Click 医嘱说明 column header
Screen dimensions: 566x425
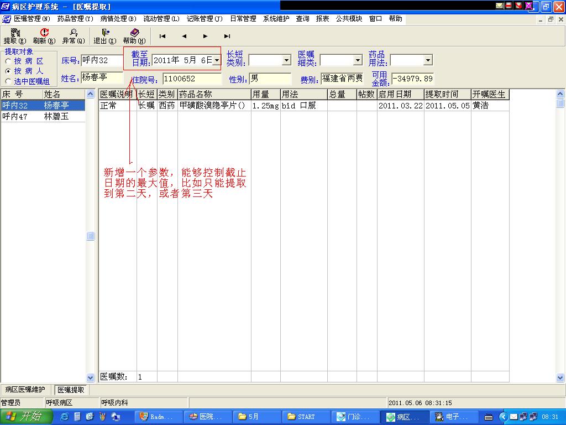[118, 95]
